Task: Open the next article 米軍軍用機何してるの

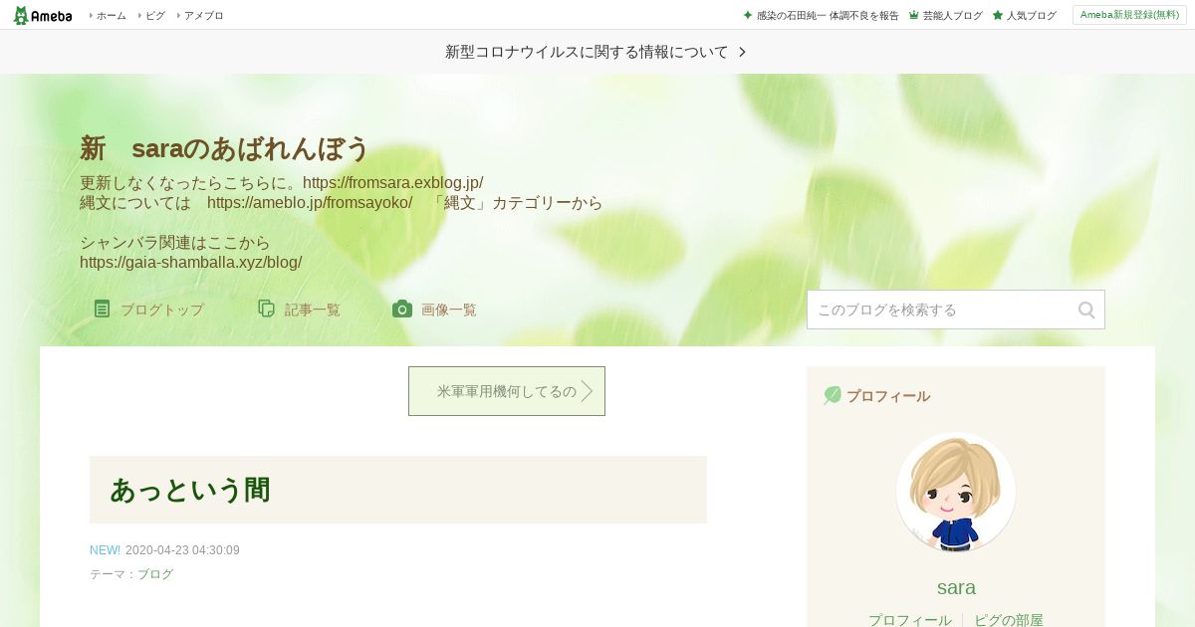Action: coord(507,391)
